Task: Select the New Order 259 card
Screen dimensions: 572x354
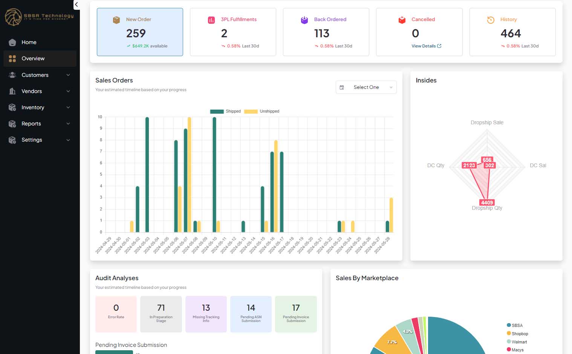Action: (x=140, y=32)
